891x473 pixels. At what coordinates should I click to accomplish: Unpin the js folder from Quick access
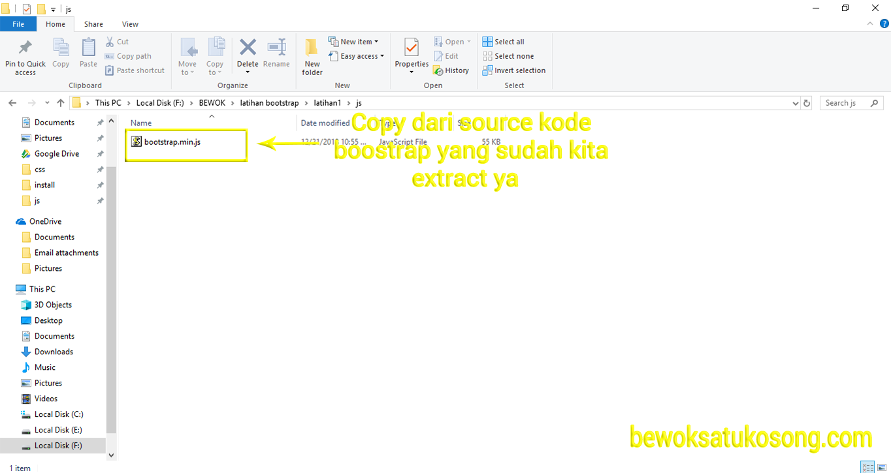(99, 200)
